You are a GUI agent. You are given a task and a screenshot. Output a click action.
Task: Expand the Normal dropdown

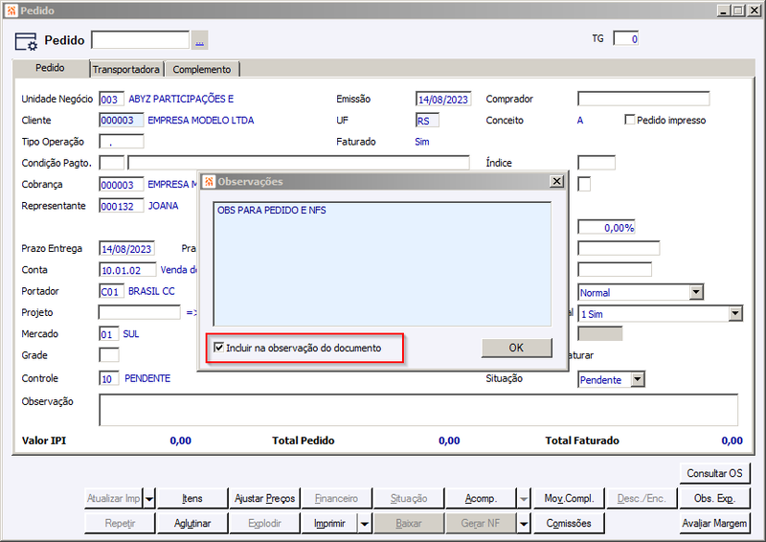[697, 292]
